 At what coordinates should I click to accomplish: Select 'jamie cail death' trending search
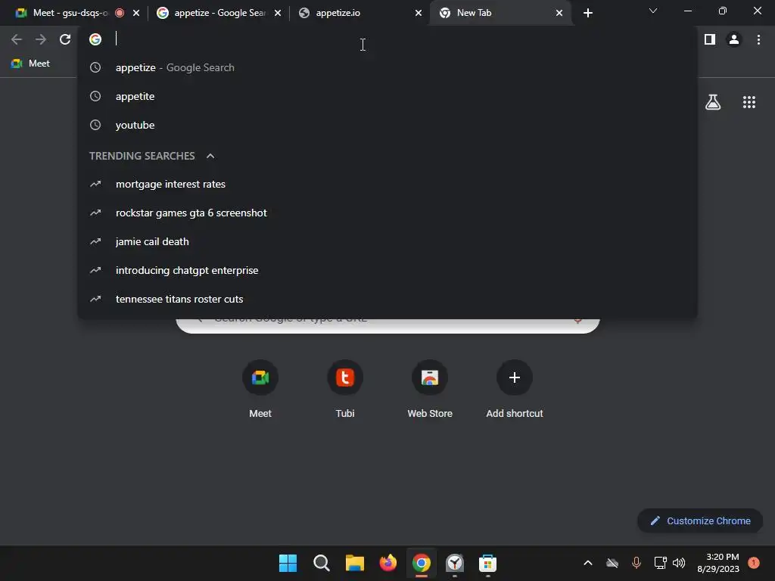(x=387, y=241)
